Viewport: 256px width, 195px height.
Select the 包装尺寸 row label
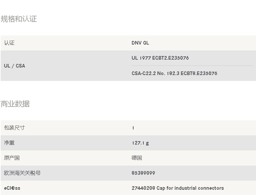[x=14, y=128]
